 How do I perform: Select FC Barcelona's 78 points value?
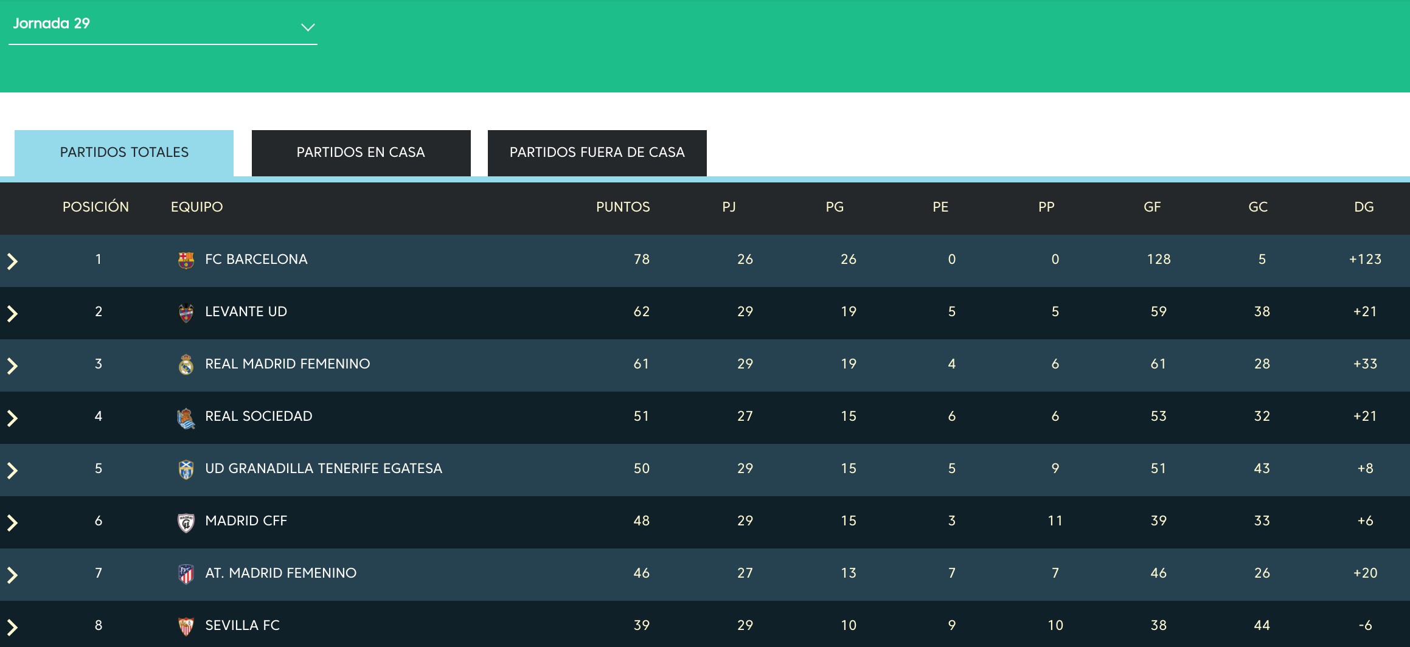[x=642, y=260]
